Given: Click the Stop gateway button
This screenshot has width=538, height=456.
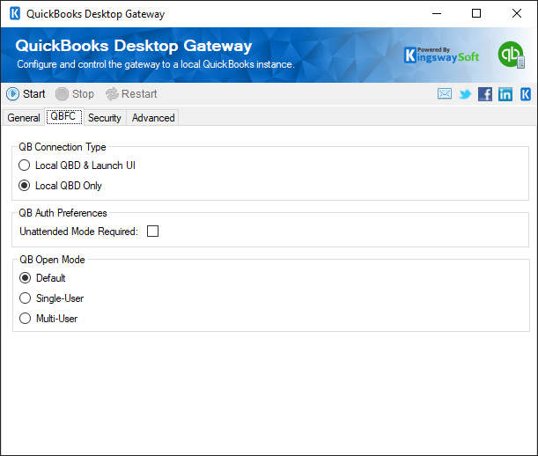Looking at the screenshot, I should tap(75, 93).
